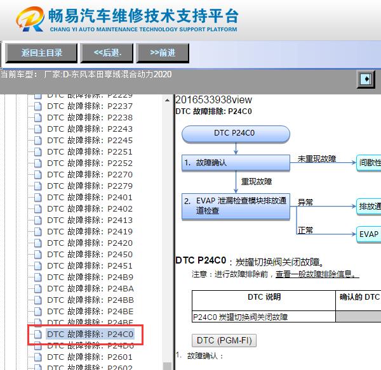Open tree item DTC 故障排除: P2401
This screenshot has height=370, width=381.
click(90, 198)
